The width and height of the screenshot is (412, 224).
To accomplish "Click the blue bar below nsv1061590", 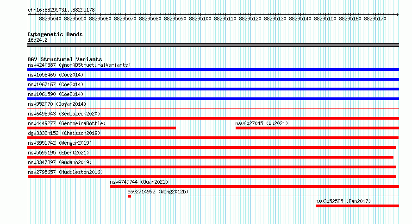I will 213,99.
